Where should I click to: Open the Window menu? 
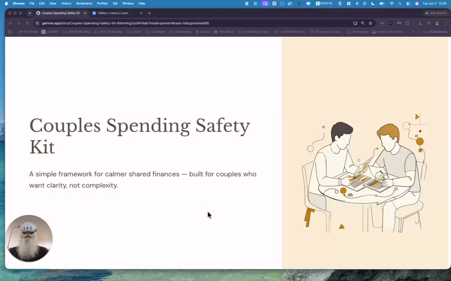pos(128,4)
